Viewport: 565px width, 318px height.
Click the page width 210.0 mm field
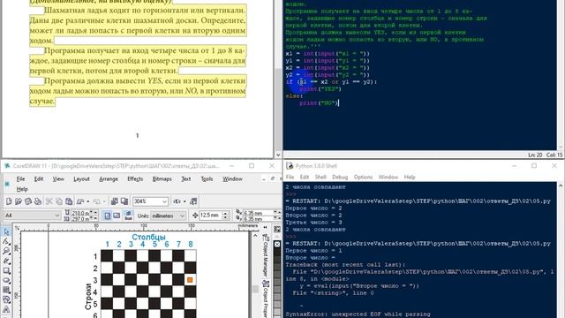pos(79,213)
